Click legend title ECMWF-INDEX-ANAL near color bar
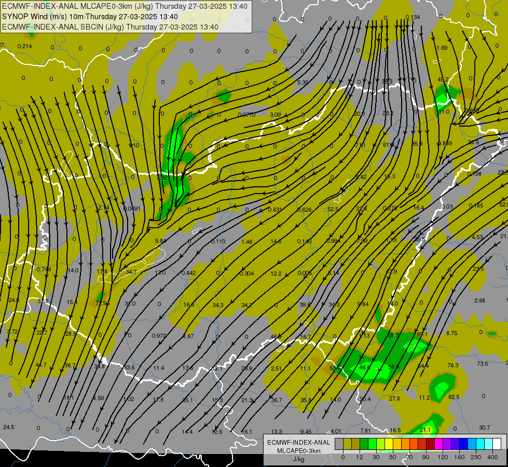This screenshot has width=508, height=467. pos(298,443)
